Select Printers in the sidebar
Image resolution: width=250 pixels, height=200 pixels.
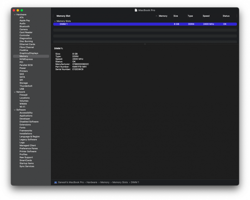(23, 71)
